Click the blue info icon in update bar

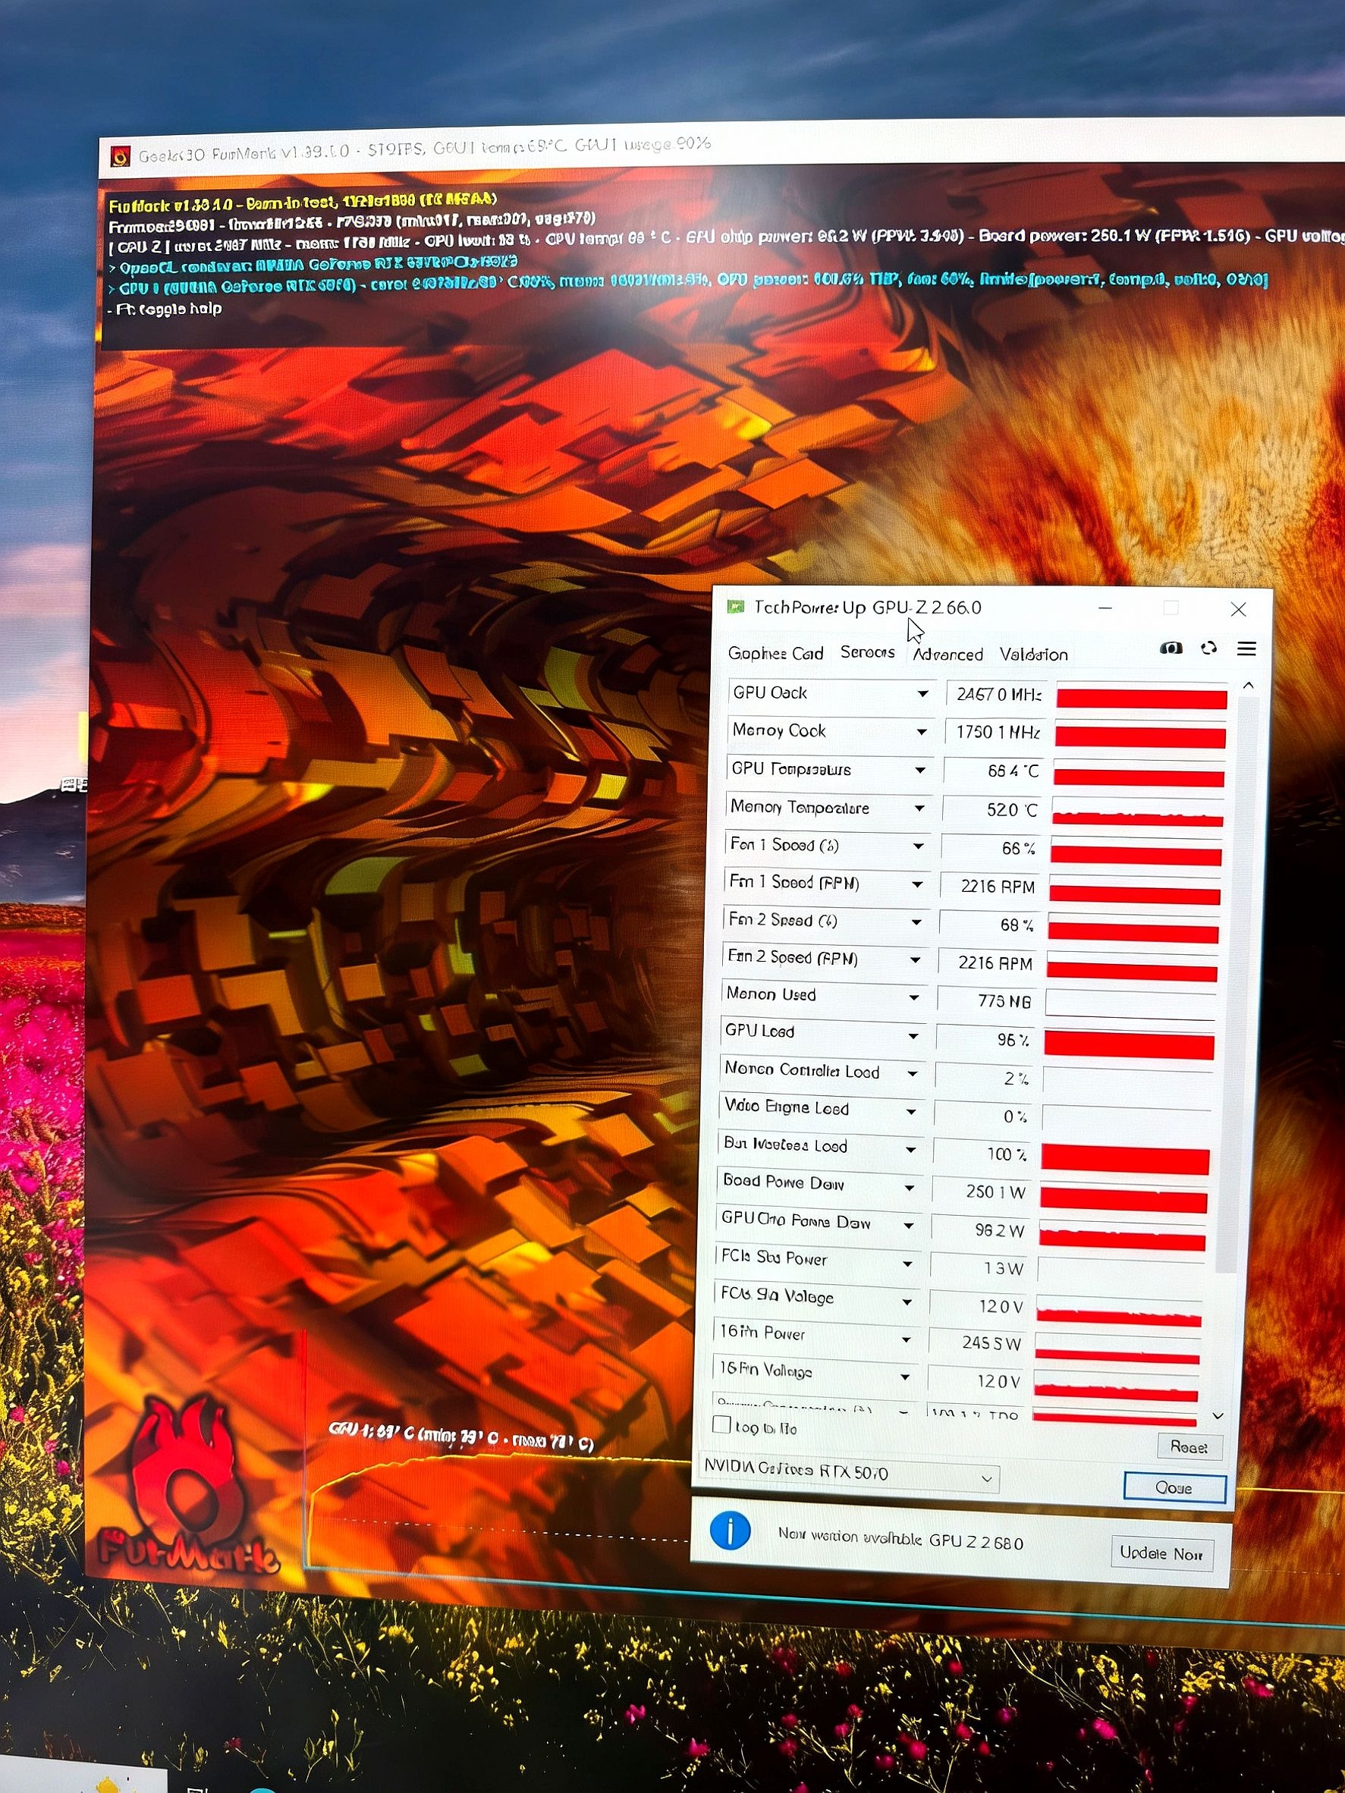click(730, 1531)
